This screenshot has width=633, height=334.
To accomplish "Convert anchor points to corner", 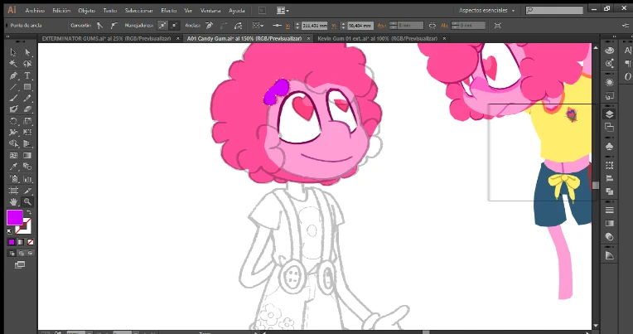I will 99,26.
